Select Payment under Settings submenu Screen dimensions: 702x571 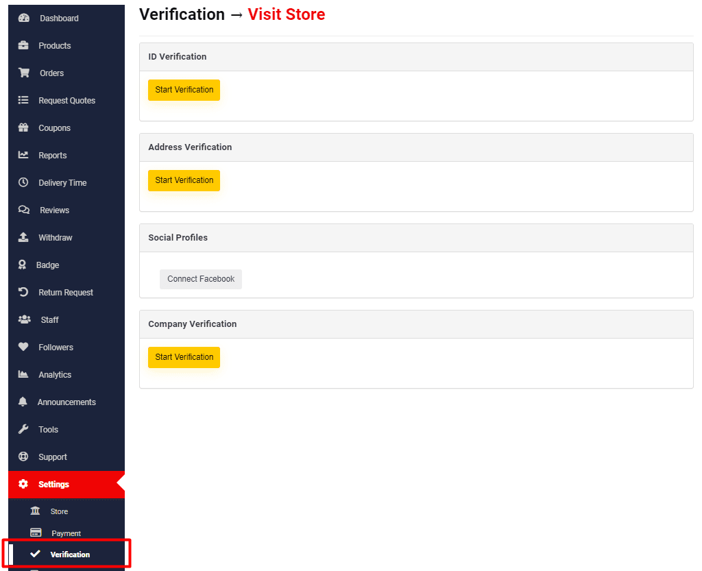click(66, 533)
